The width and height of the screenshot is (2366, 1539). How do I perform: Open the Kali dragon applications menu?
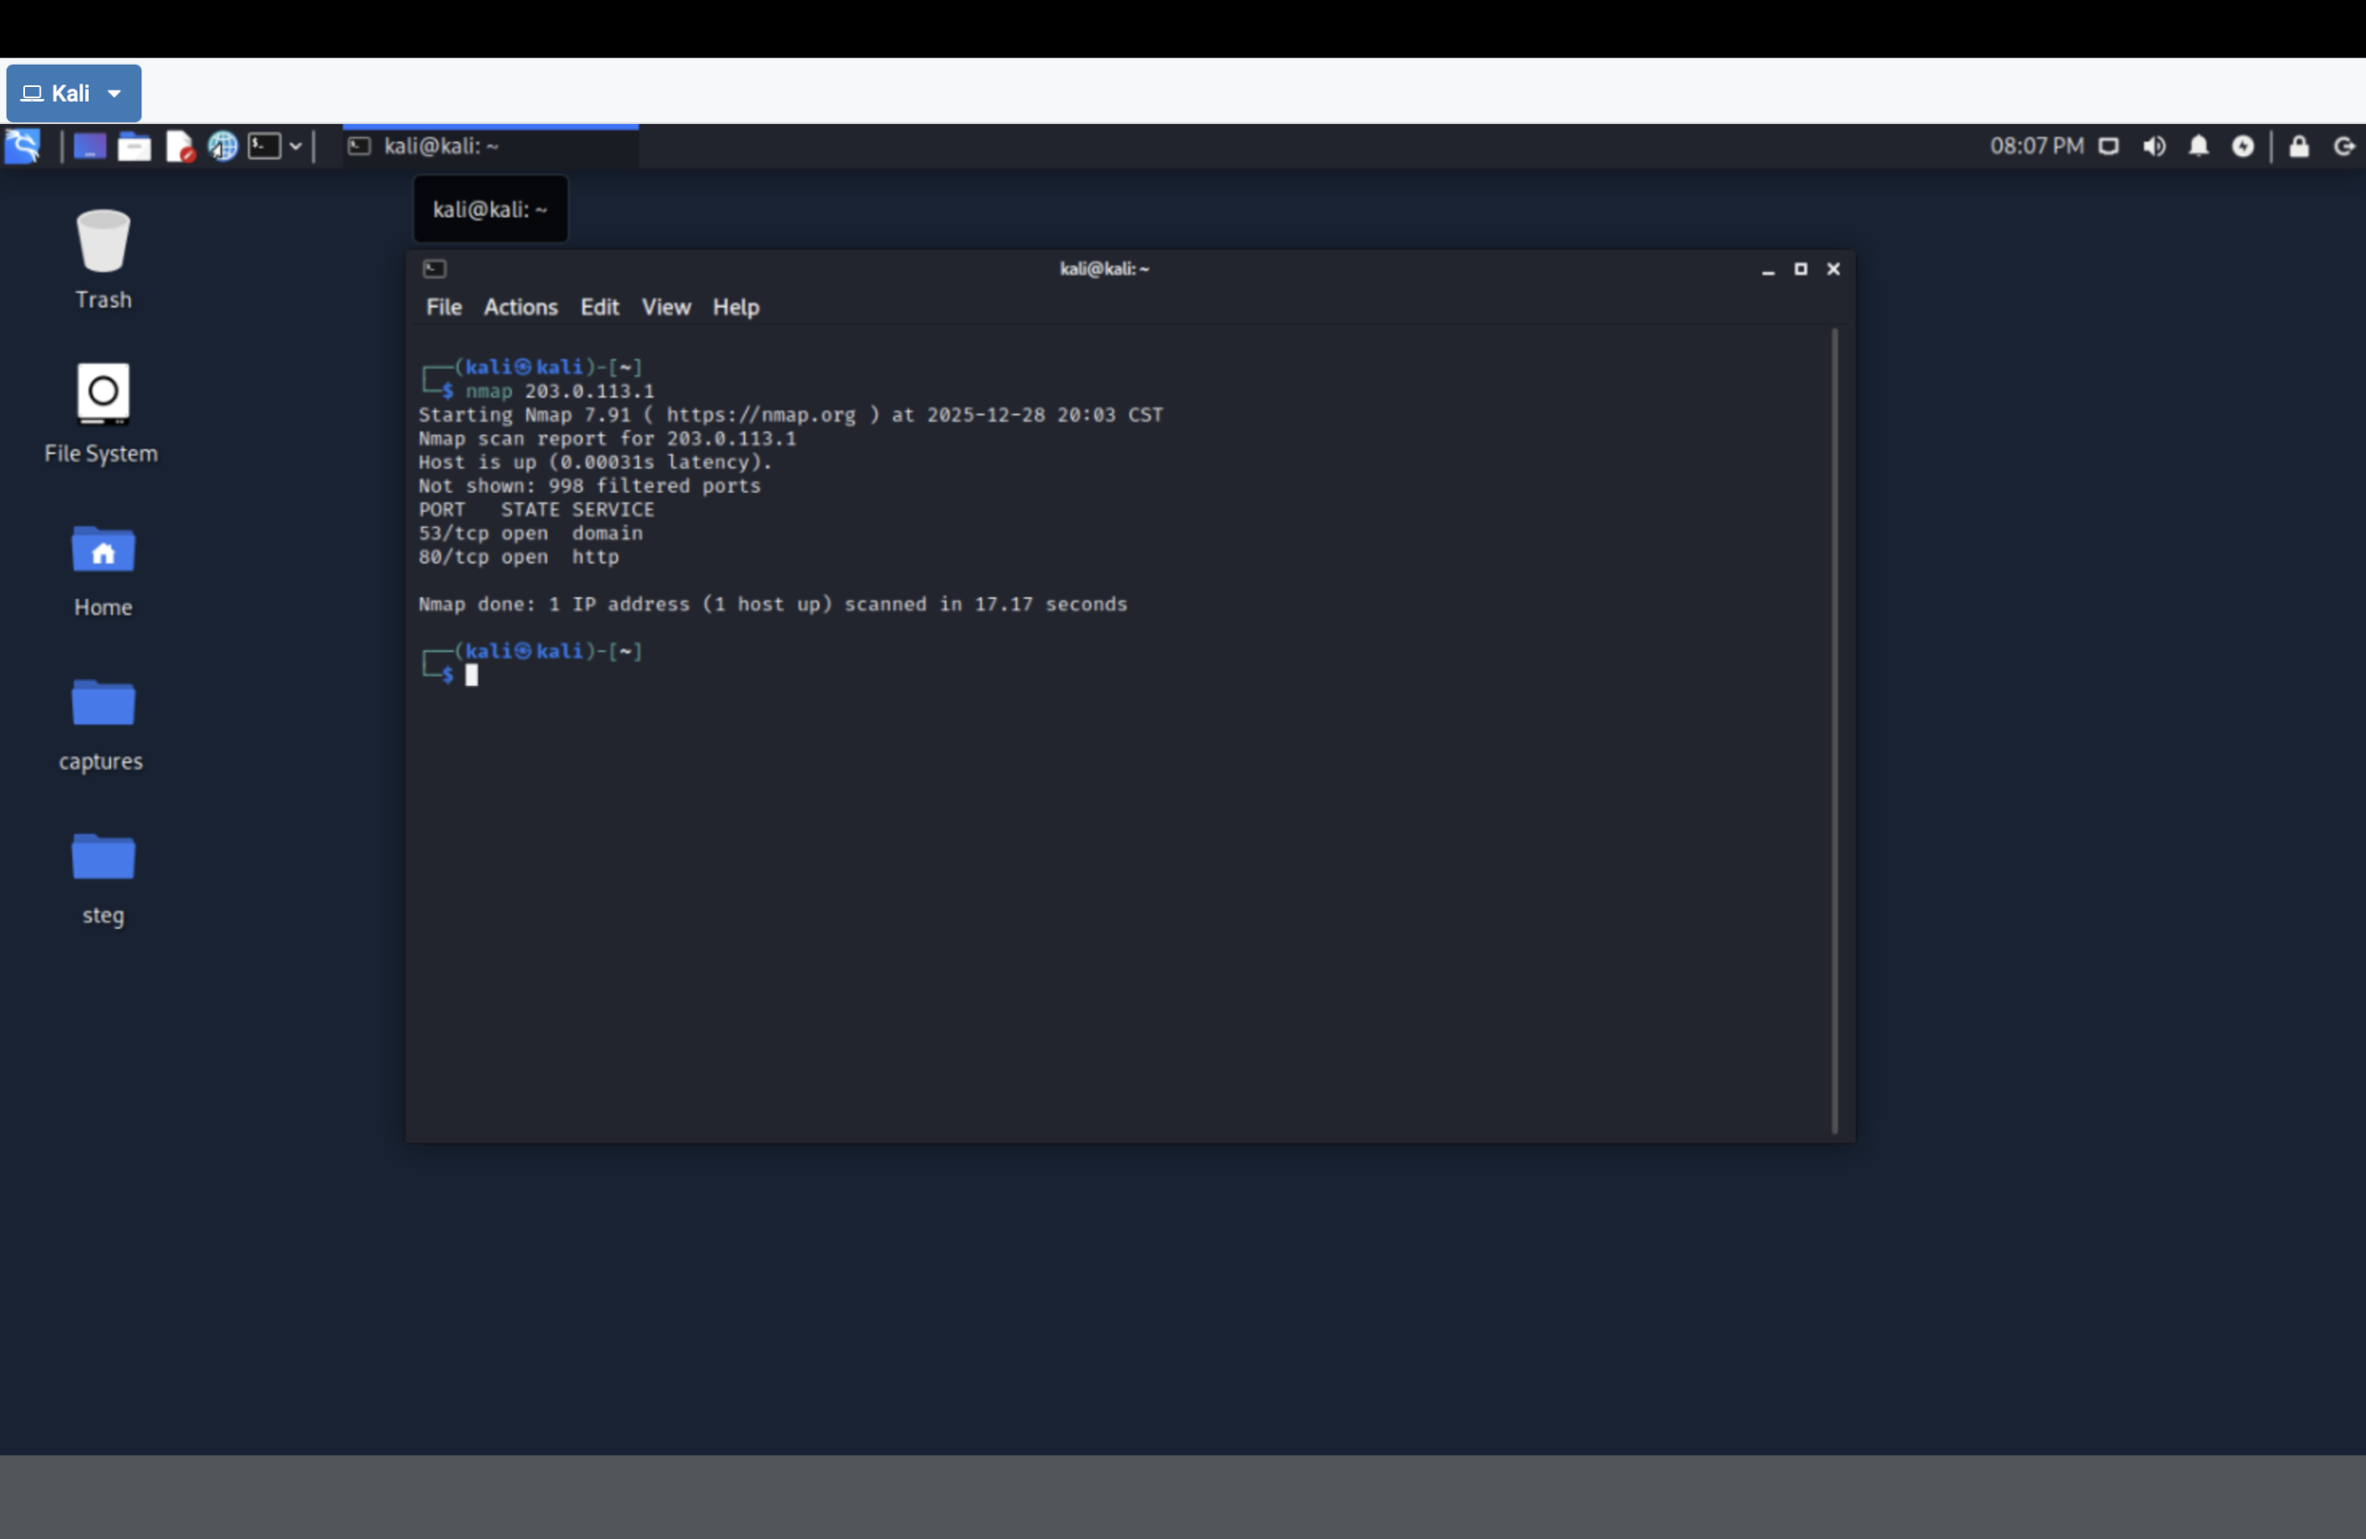click(x=23, y=146)
